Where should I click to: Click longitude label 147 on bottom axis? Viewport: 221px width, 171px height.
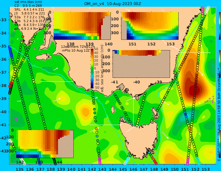click(144, 169)
